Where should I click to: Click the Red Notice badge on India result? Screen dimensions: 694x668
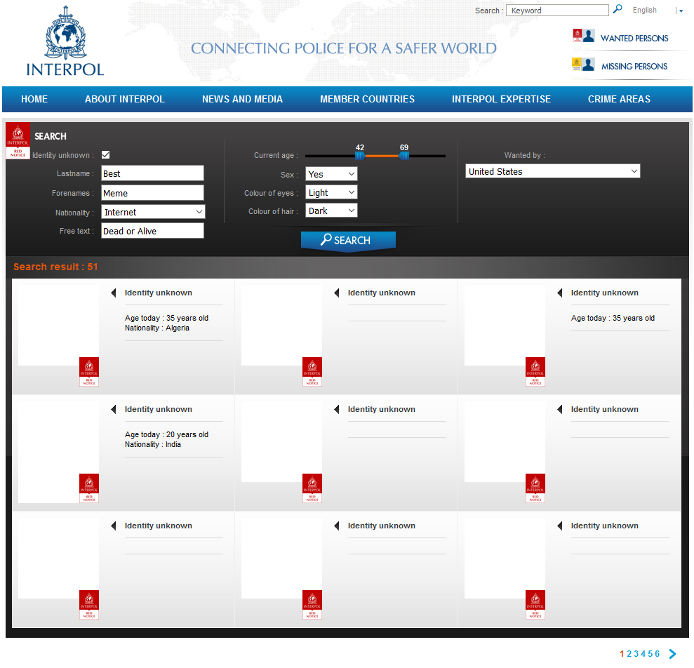89,488
